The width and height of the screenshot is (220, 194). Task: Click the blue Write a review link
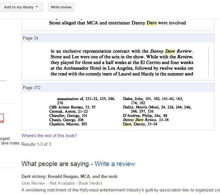pos(115,164)
